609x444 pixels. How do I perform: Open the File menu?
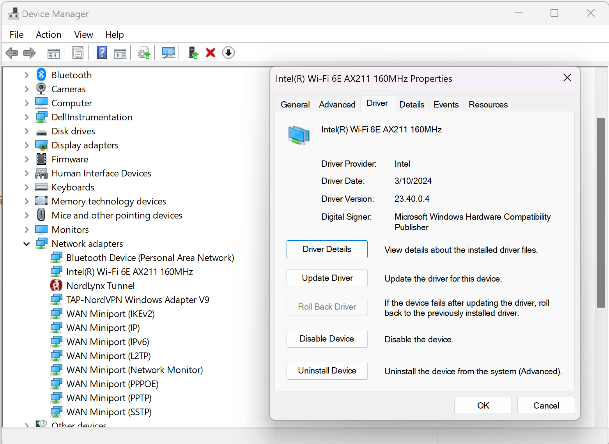[17, 35]
